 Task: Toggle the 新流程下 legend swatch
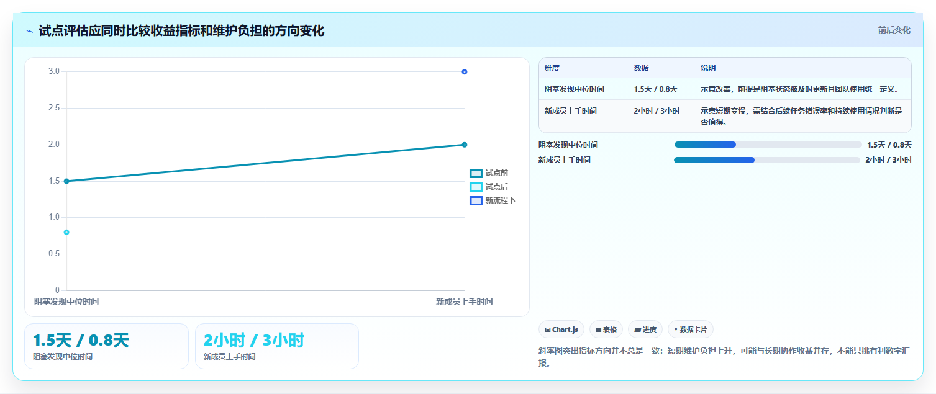pos(476,200)
